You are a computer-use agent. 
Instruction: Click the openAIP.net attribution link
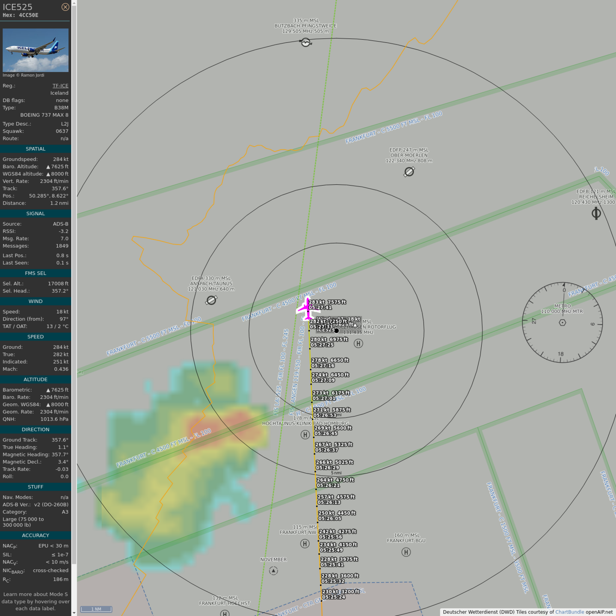point(599,612)
